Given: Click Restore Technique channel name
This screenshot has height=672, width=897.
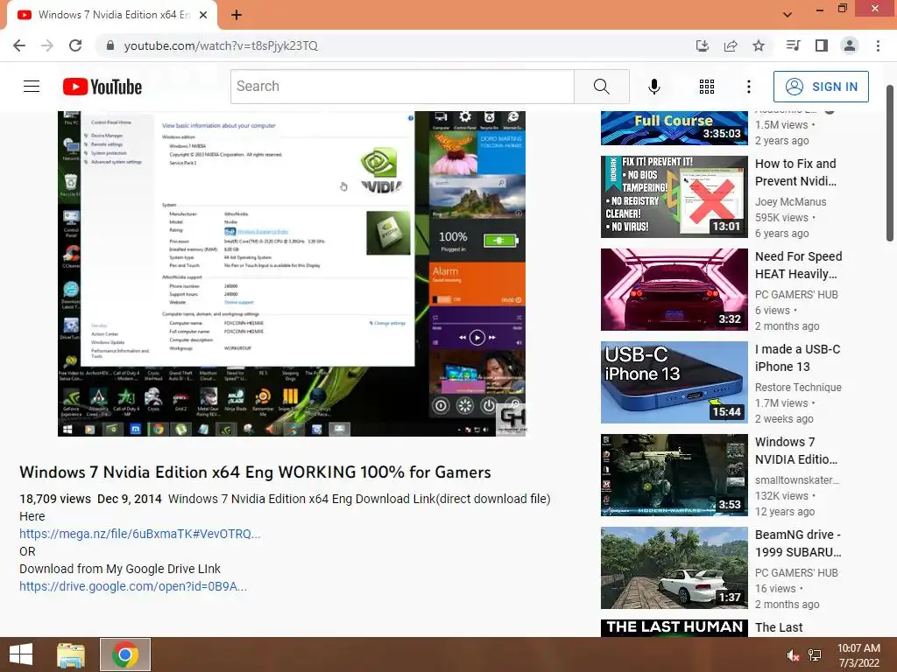Looking at the screenshot, I should tap(798, 388).
